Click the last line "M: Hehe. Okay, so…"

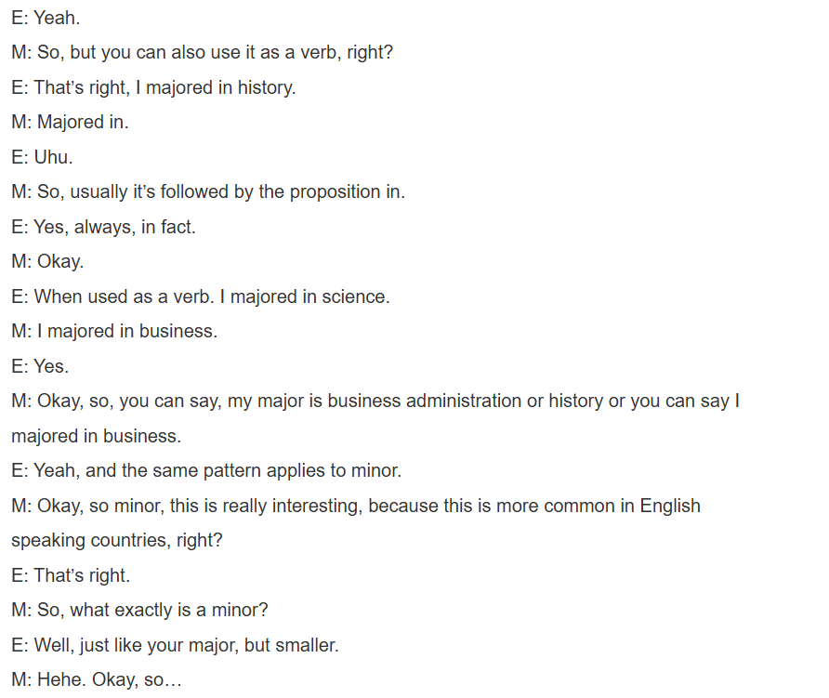[97, 680]
